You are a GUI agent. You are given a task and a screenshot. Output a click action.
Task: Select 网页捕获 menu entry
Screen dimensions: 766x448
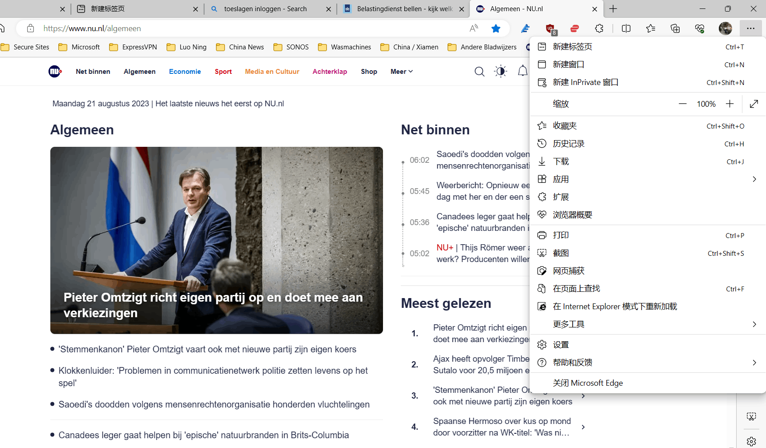coord(648,271)
